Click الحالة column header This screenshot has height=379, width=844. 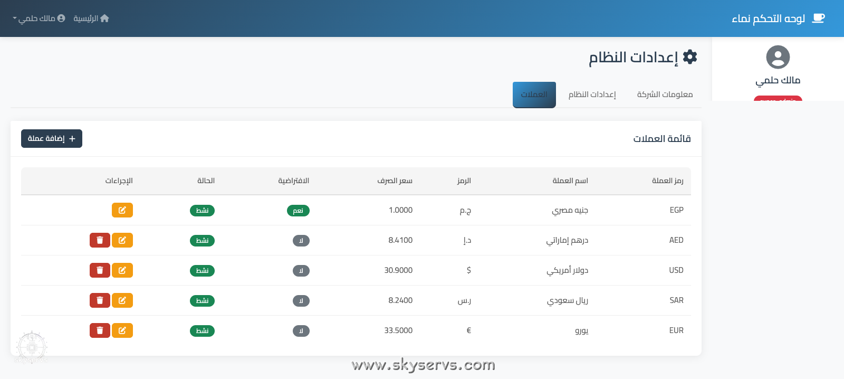click(206, 181)
